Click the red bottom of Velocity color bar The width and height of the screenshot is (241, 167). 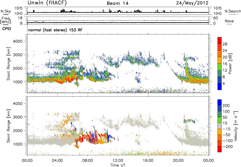(220, 149)
